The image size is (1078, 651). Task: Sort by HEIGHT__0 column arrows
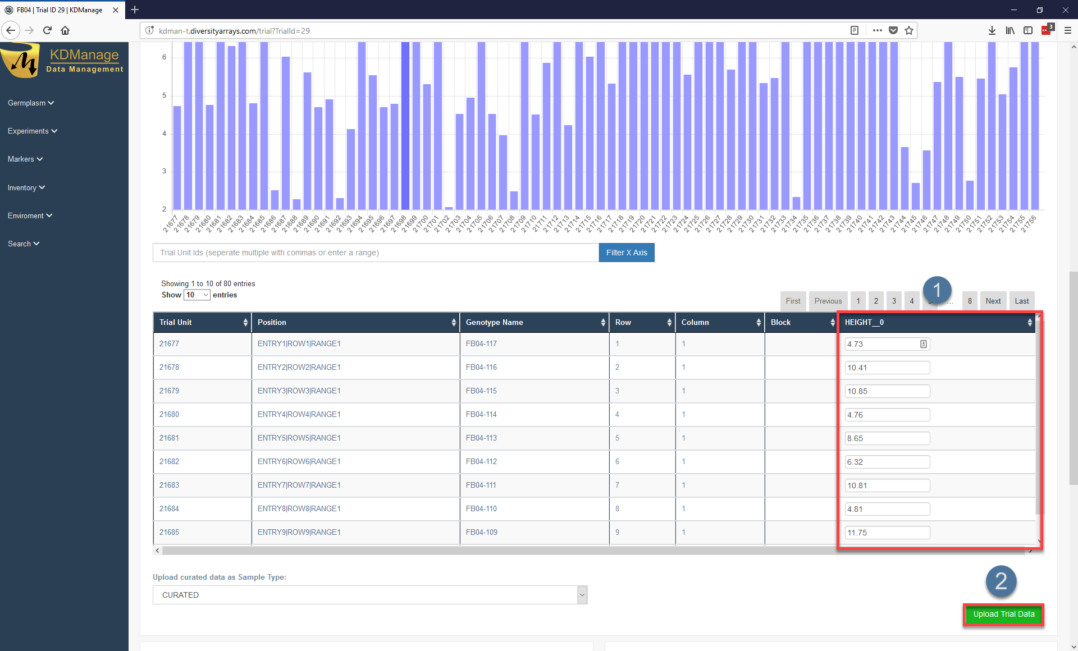click(1029, 322)
